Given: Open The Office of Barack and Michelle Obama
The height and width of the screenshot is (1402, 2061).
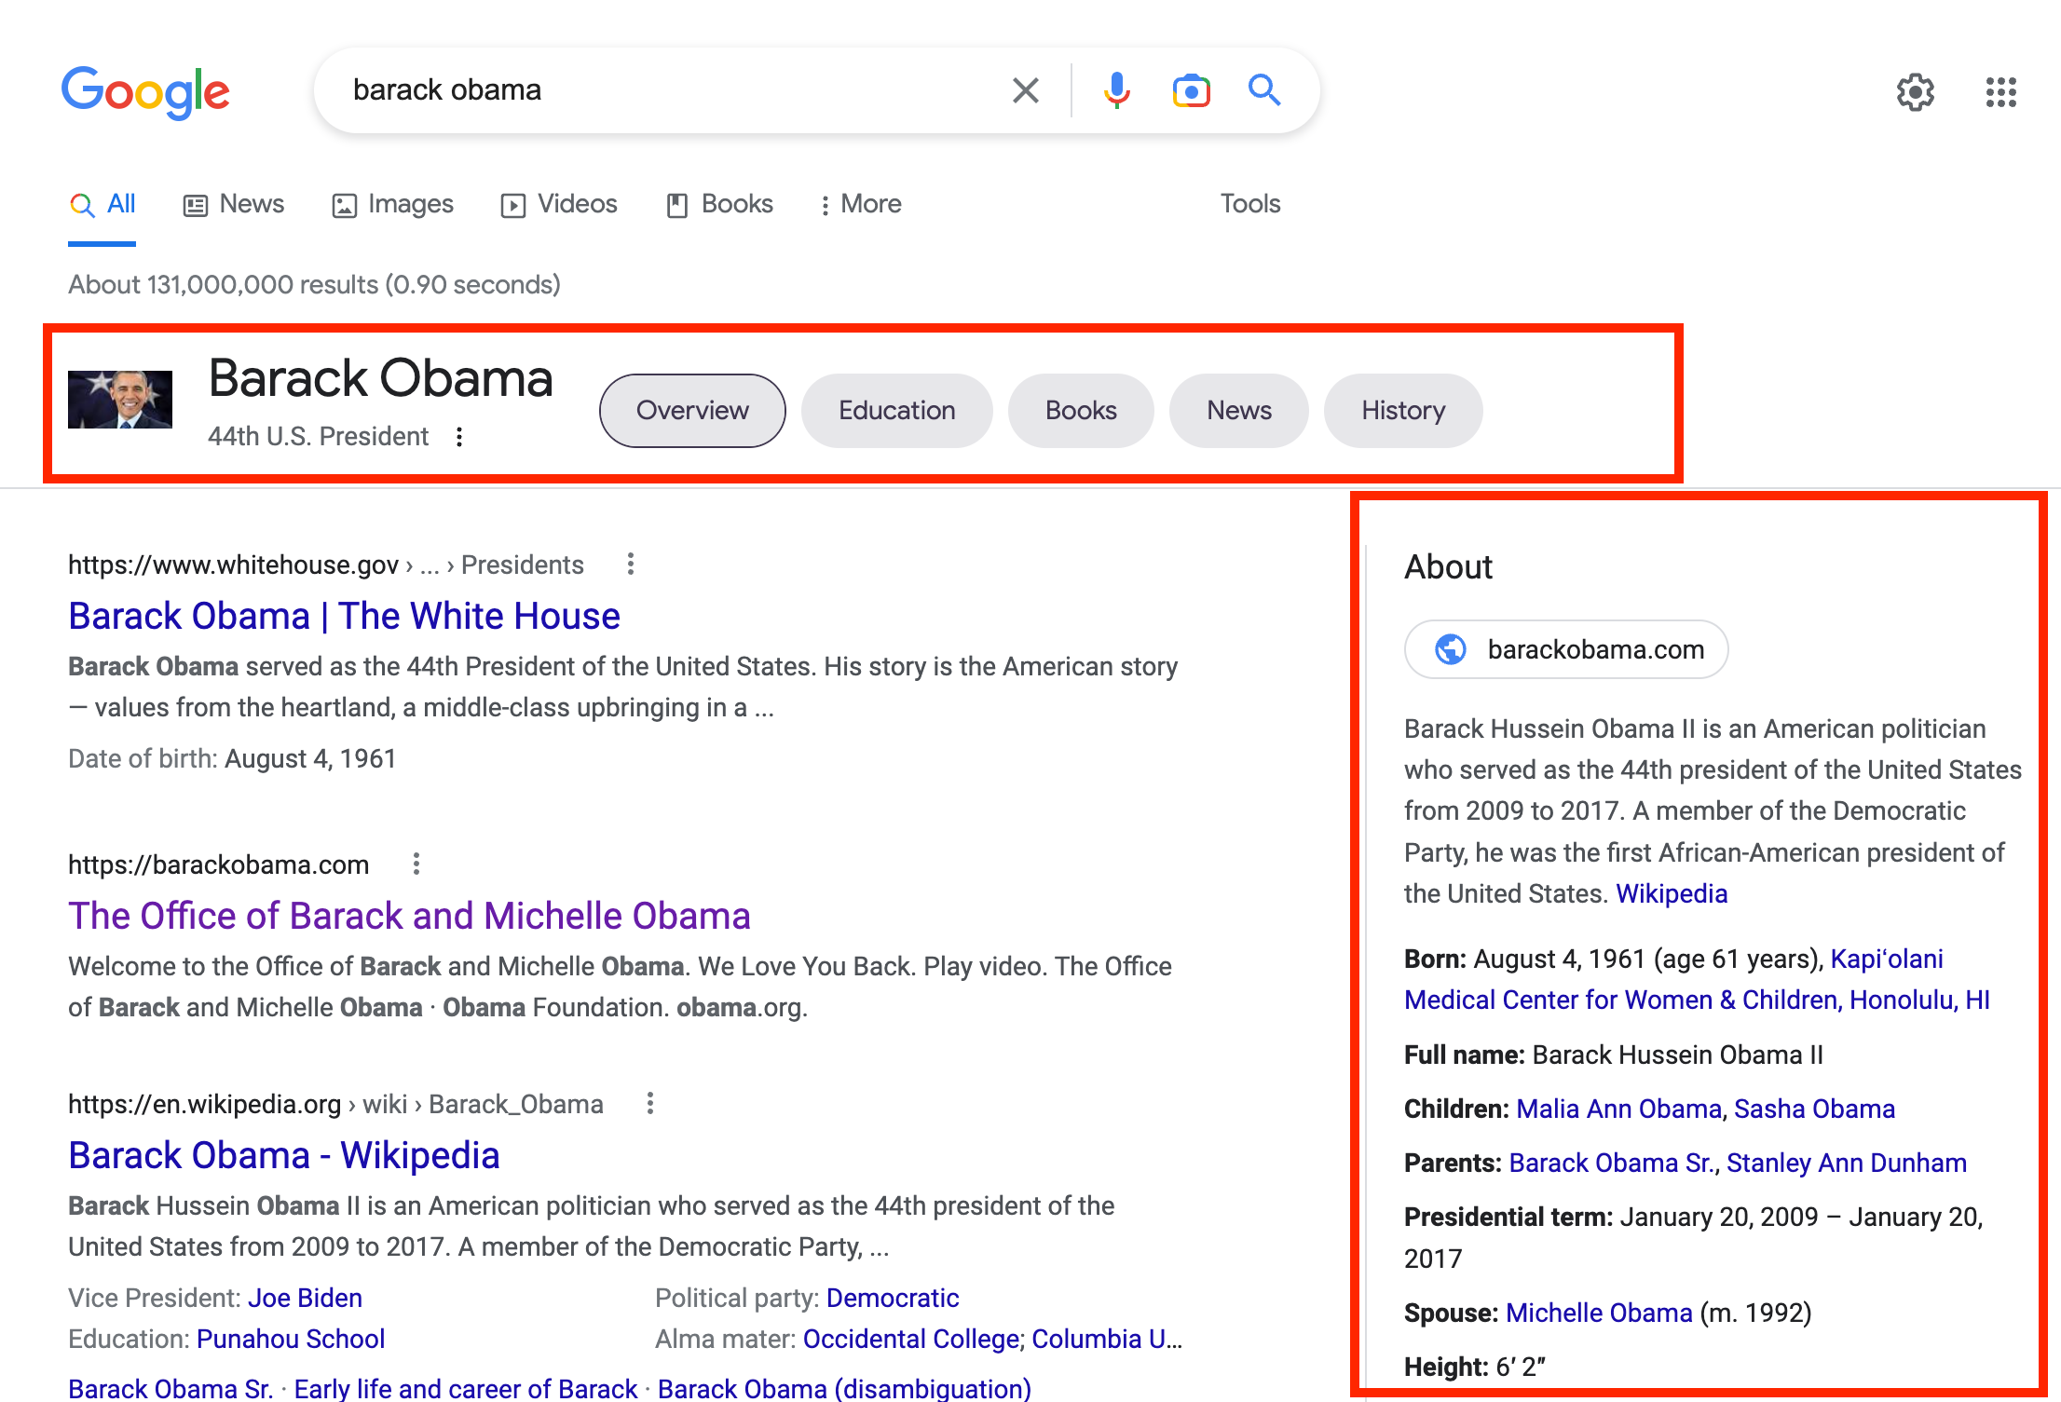Looking at the screenshot, I should click(x=409, y=916).
